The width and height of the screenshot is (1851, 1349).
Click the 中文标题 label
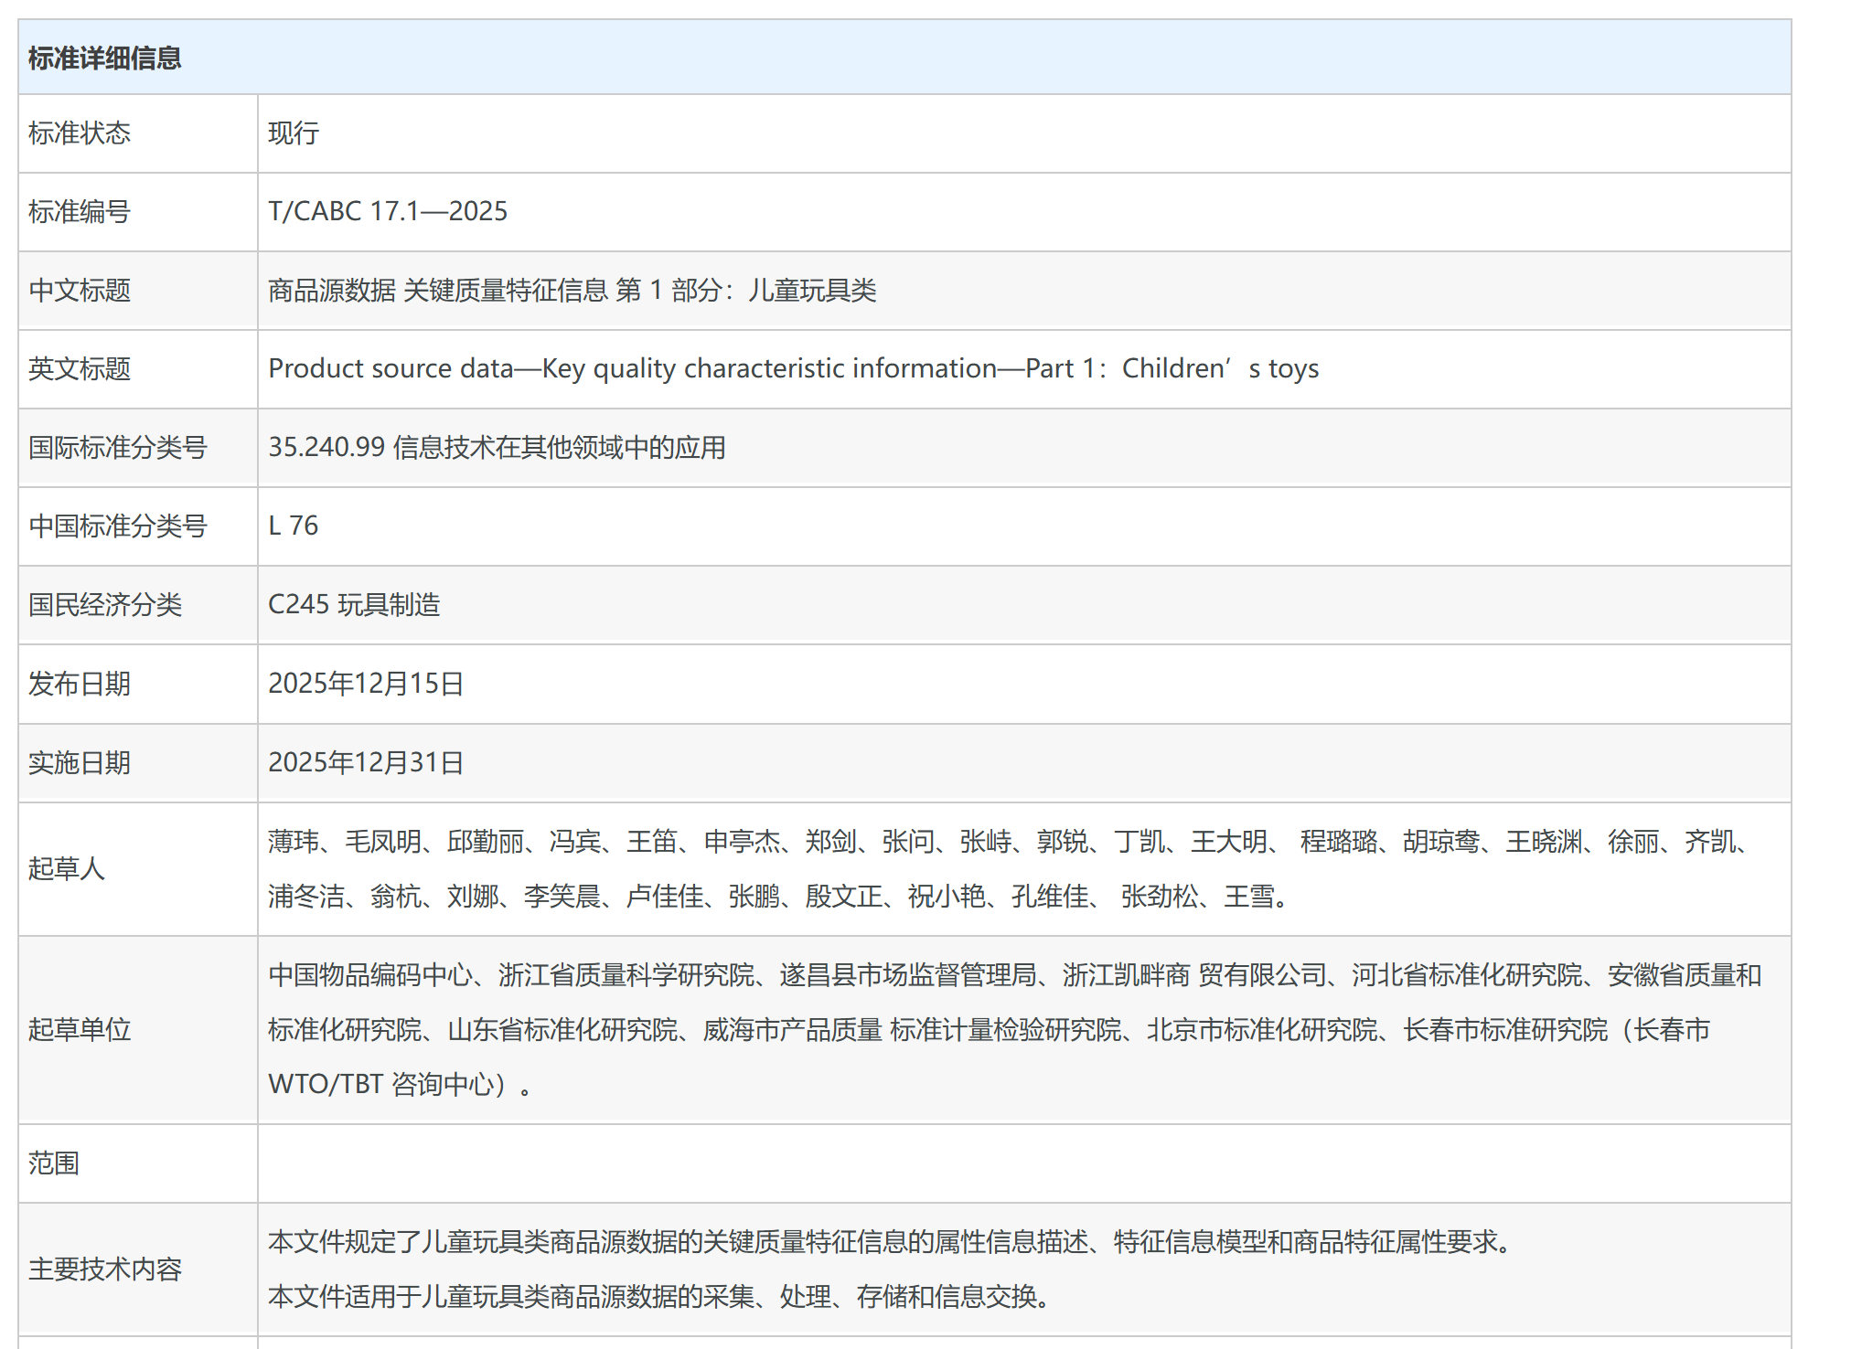[80, 291]
